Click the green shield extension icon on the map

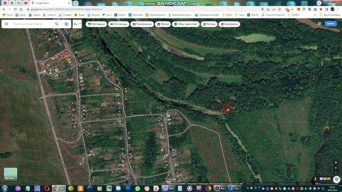coord(337,179)
